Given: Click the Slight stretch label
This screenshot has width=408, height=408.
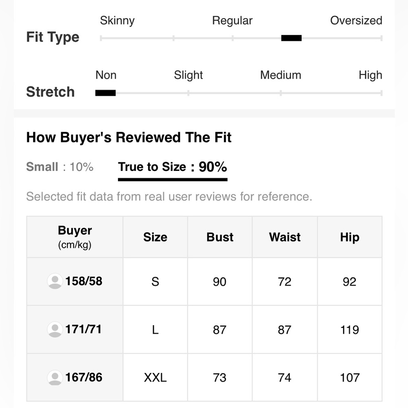Looking at the screenshot, I should click(188, 75).
